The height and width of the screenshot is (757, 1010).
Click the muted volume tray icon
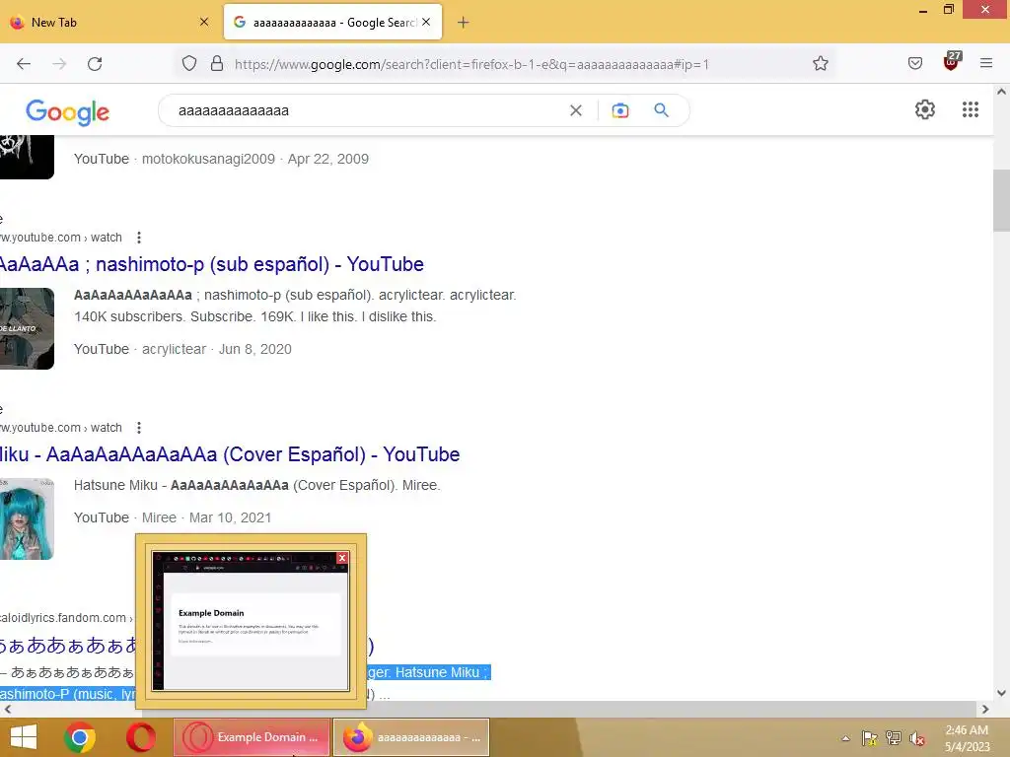(x=917, y=738)
